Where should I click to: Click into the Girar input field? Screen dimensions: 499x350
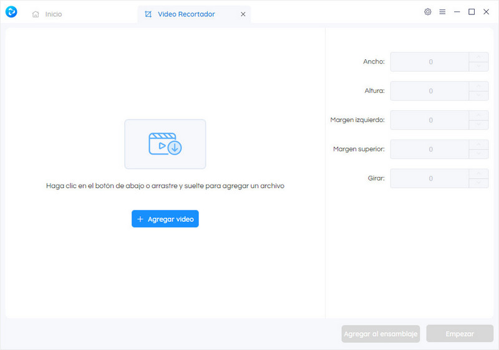[430, 179]
